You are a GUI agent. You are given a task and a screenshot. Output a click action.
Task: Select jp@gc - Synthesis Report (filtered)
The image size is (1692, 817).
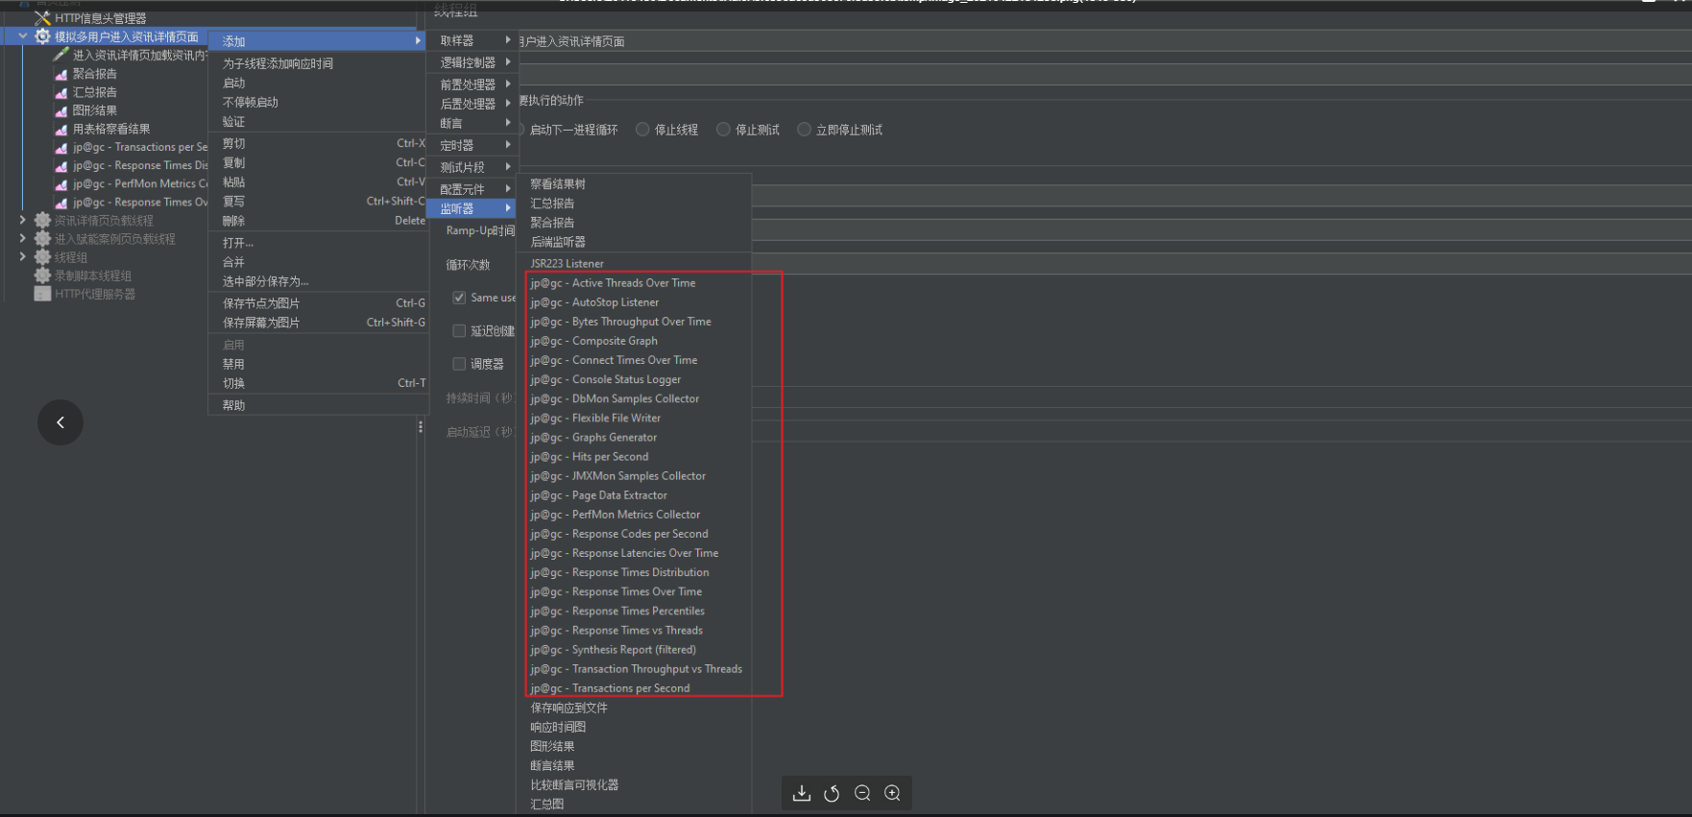click(635, 649)
